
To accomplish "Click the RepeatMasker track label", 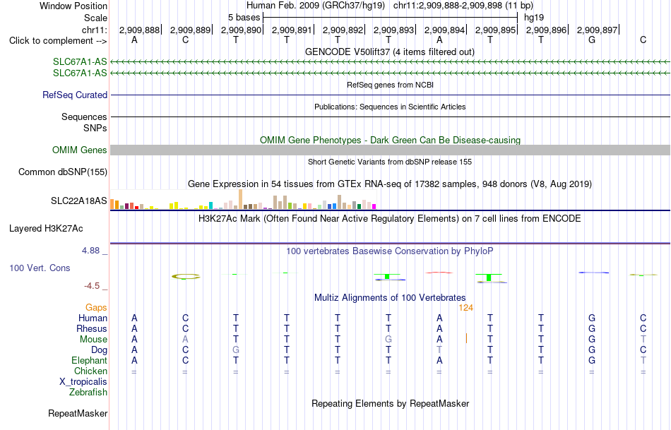I will point(78,413).
